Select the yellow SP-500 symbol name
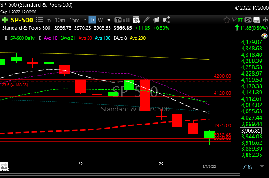Screen dimensions: 269x178 [x=22, y=20]
